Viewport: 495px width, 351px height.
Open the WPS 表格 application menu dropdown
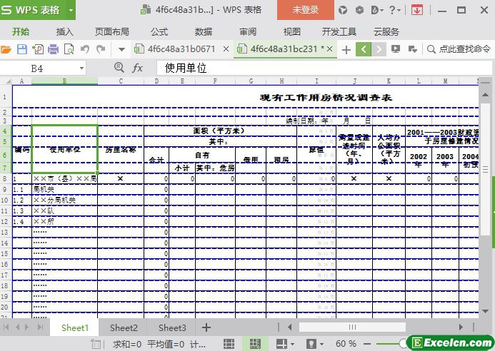pyautogui.click(x=71, y=10)
